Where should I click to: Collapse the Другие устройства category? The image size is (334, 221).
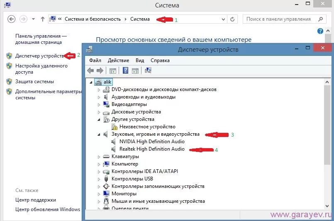click(99, 120)
